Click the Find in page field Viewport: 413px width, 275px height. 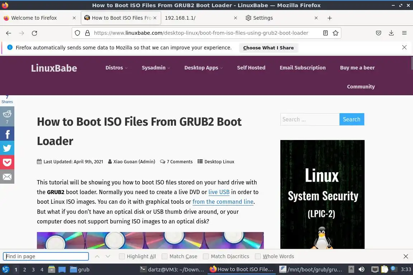pyautogui.click(x=46, y=256)
